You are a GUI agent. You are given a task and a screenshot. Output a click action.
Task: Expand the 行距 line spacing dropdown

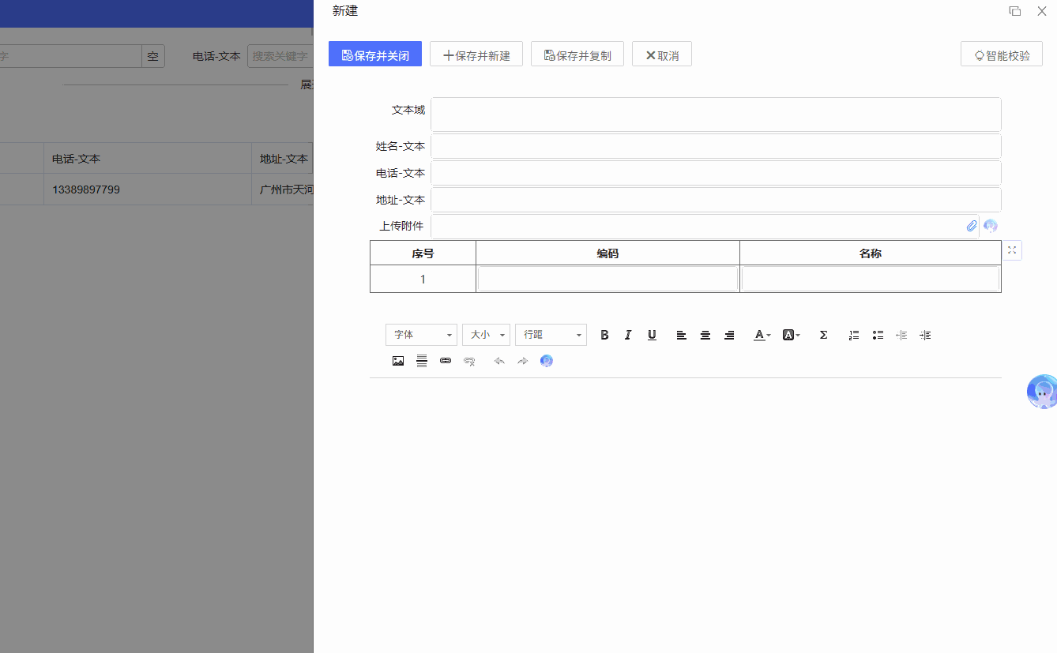551,335
